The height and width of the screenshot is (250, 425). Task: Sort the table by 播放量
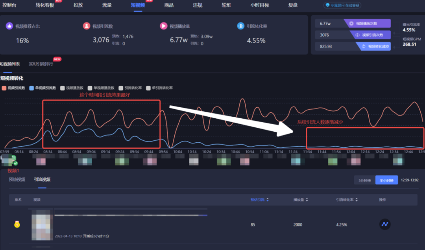[x=302, y=200]
